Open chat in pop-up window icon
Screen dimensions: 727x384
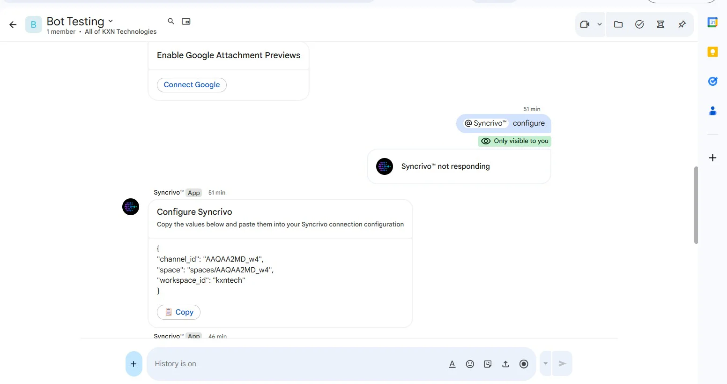pyautogui.click(x=186, y=21)
